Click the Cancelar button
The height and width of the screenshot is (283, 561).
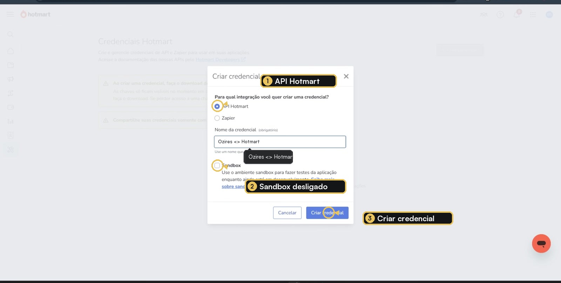coord(287,213)
